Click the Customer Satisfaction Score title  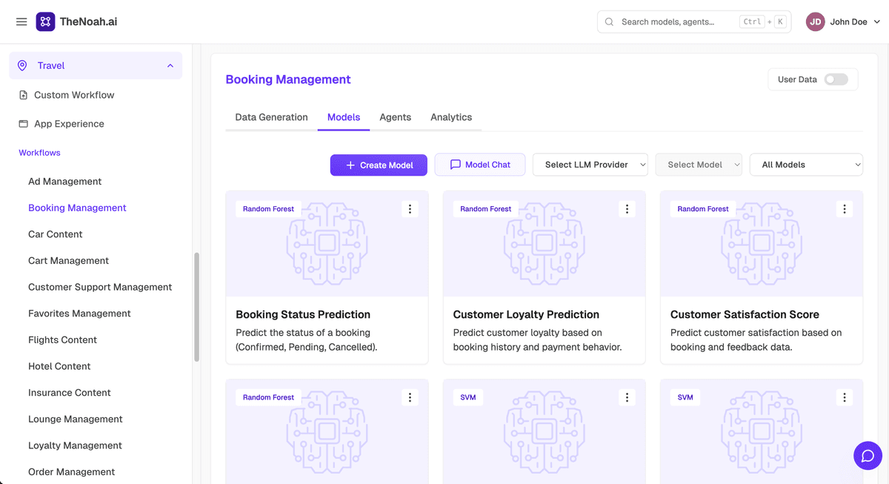pos(745,314)
